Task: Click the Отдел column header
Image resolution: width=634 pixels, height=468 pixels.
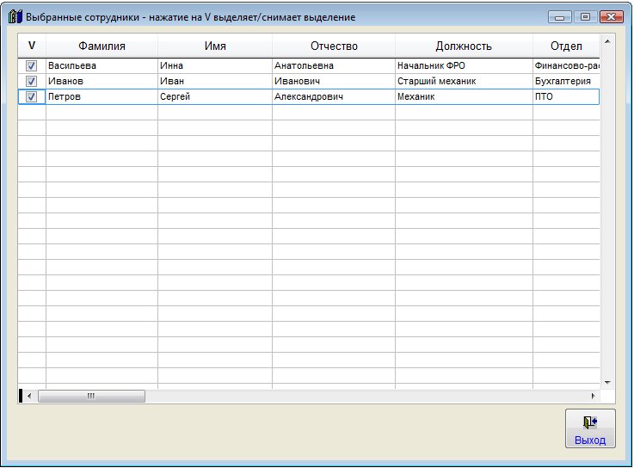Action: pos(565,46)
